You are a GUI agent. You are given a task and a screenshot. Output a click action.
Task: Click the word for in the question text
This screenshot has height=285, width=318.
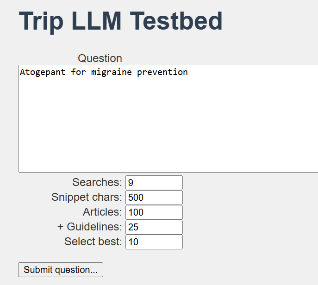[78, 72]
